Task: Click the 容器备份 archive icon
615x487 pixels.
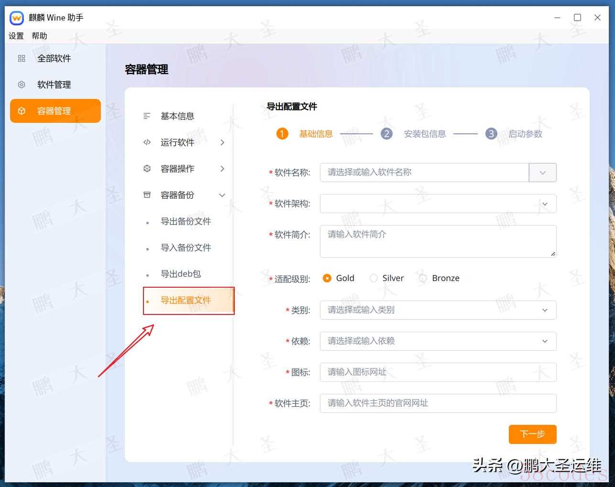Action: (x=147, y=195)
